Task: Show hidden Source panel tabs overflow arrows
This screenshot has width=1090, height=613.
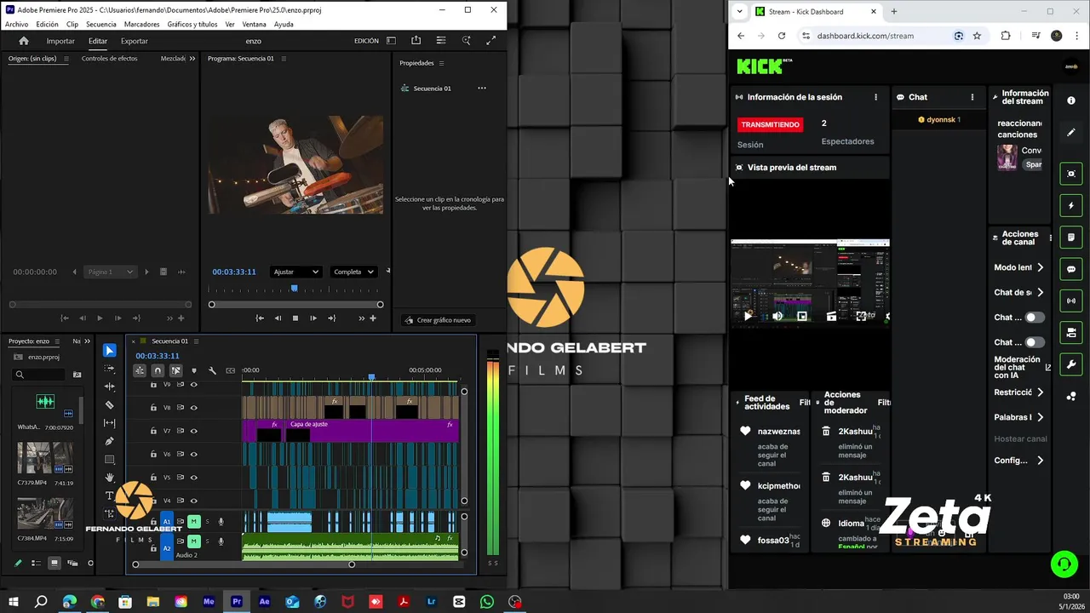Action: (192, 59)
